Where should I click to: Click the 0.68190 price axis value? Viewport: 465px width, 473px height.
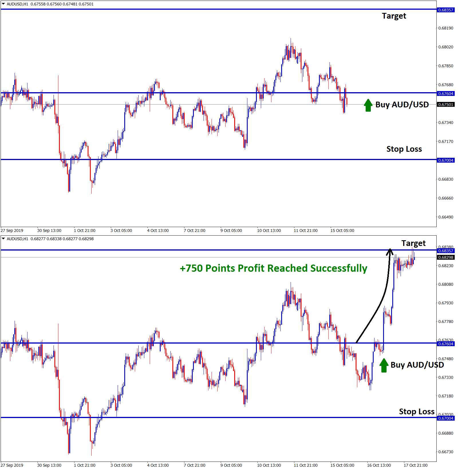tap(446, 28)
